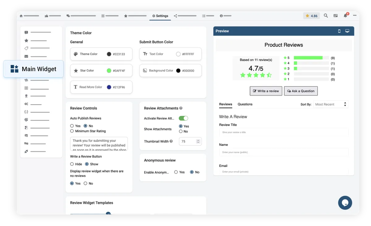This screenshot has height=226, width=371.
Task: Turn off the Activate Review Attachments toggle
Action: [x=183, y=118]
